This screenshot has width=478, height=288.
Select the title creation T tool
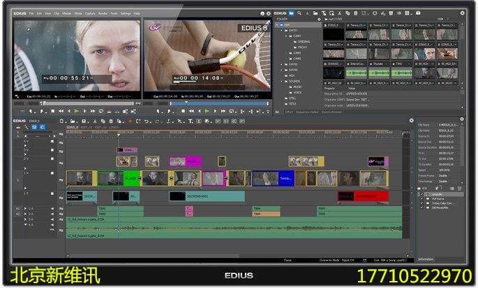[x=191, y=121]
